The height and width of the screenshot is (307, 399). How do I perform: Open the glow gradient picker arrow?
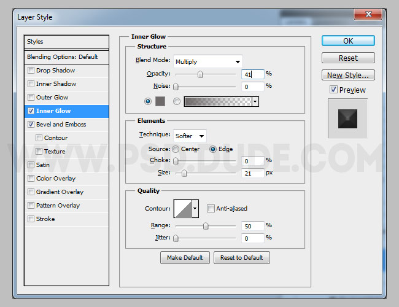click(x=255, y=102)
